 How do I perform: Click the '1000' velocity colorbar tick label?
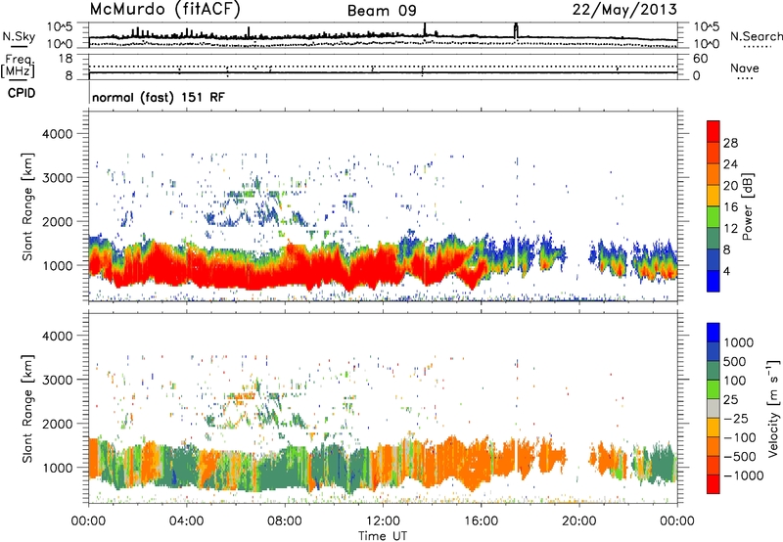739,342
